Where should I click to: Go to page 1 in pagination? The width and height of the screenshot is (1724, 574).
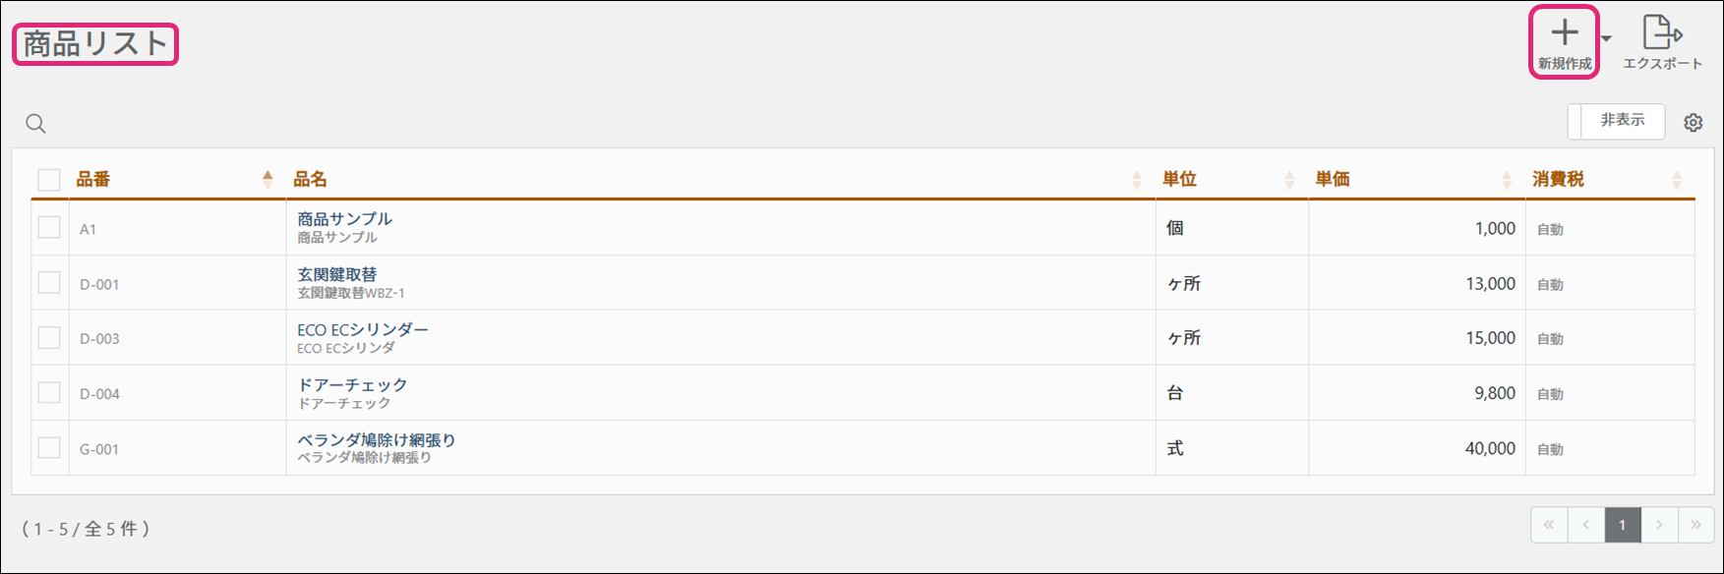point(1623,525)
